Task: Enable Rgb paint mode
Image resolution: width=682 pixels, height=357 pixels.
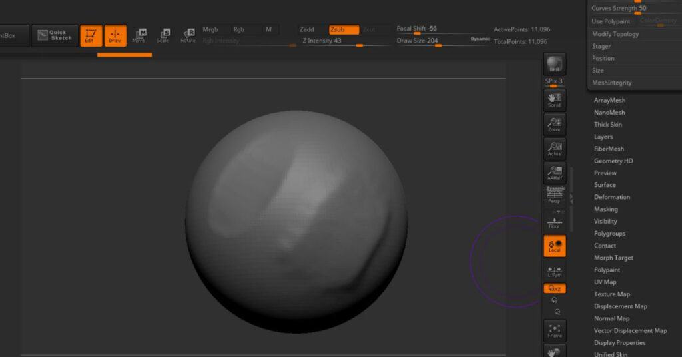Action: [239, 29]
